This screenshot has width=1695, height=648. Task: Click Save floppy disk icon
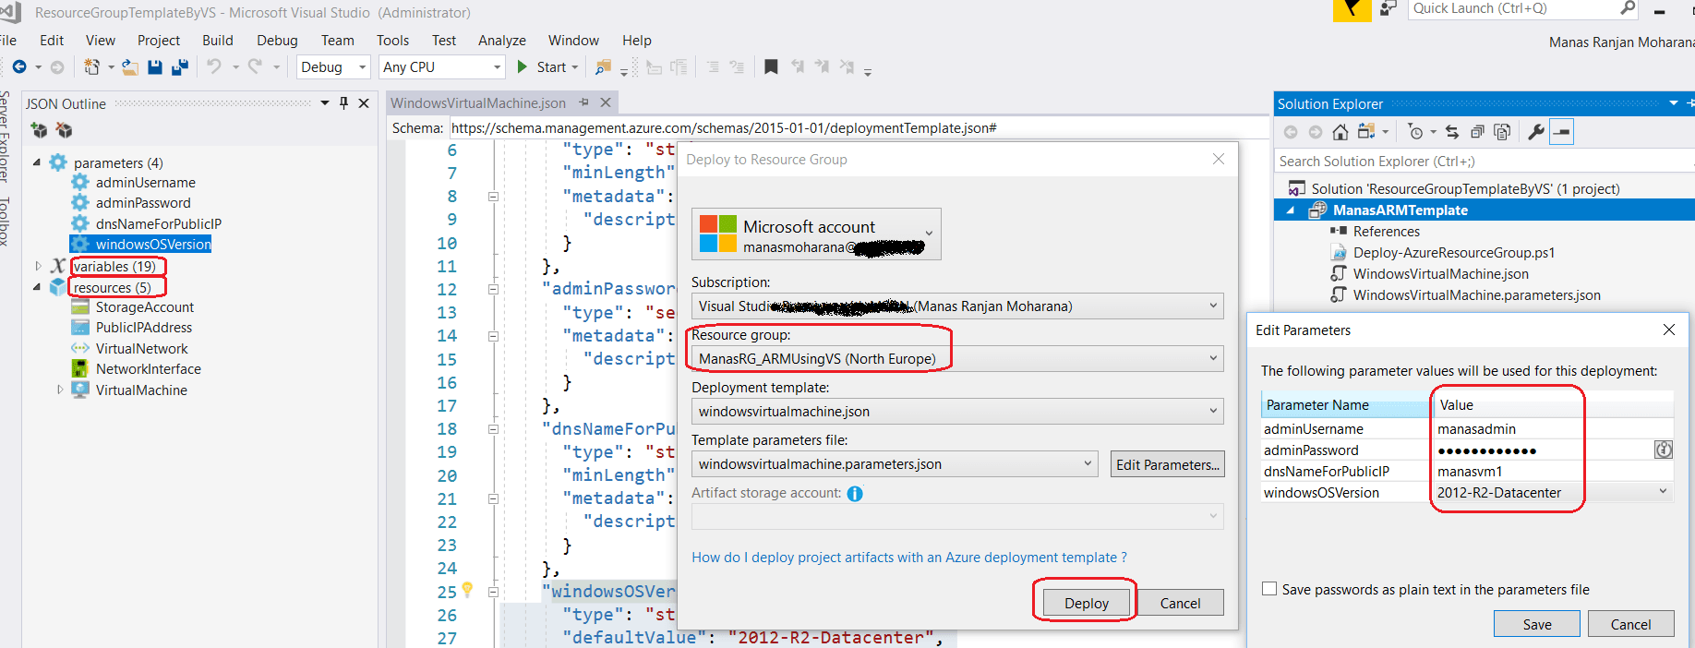point(155,66)
